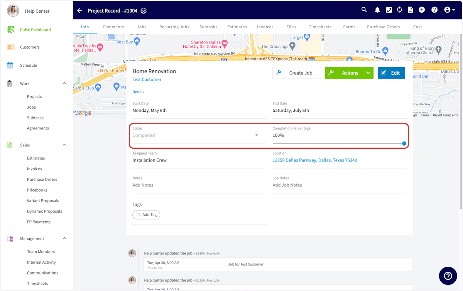
Task: Switch to the Cost tab
Action: pyautogui.click(x=417, y=27)
